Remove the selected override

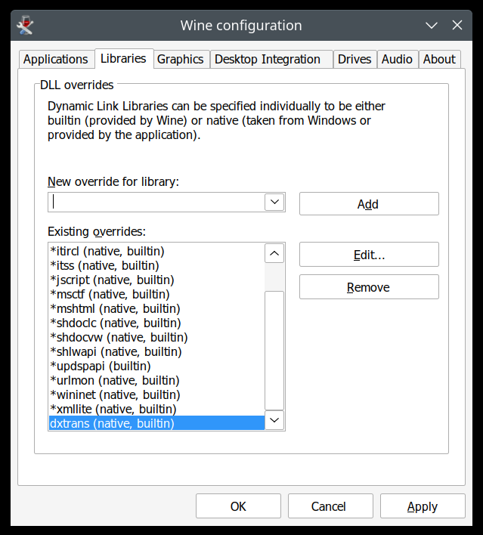pyautogui.click(x=369, y=287)
